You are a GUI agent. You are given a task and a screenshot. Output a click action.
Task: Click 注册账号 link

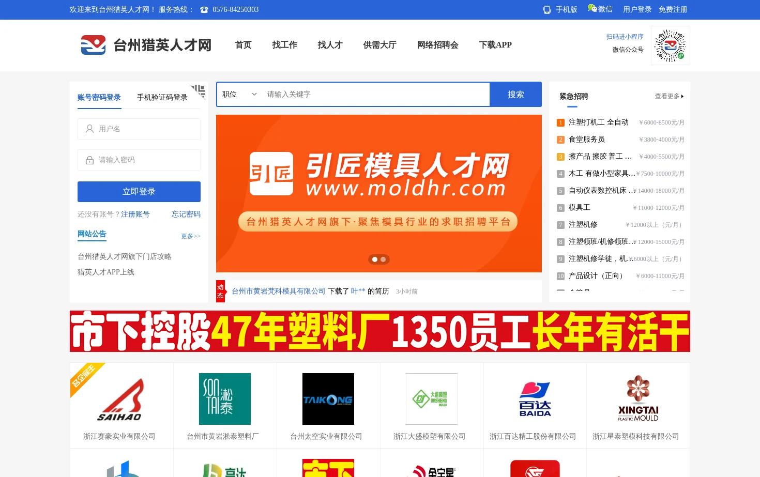pos(135,214)
